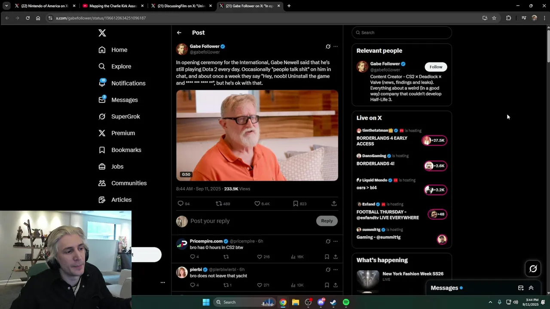550x309 pixels.
Task: Open the browser extensions menu
Action: pos(509,18)
